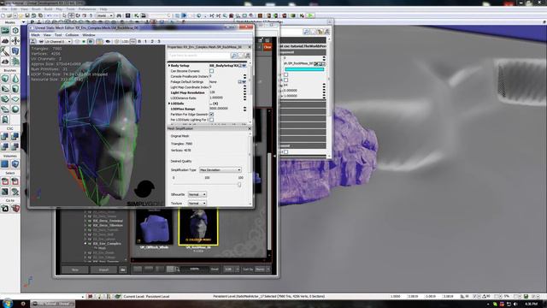Click the Desired Quality slider handle

point(239,185)
